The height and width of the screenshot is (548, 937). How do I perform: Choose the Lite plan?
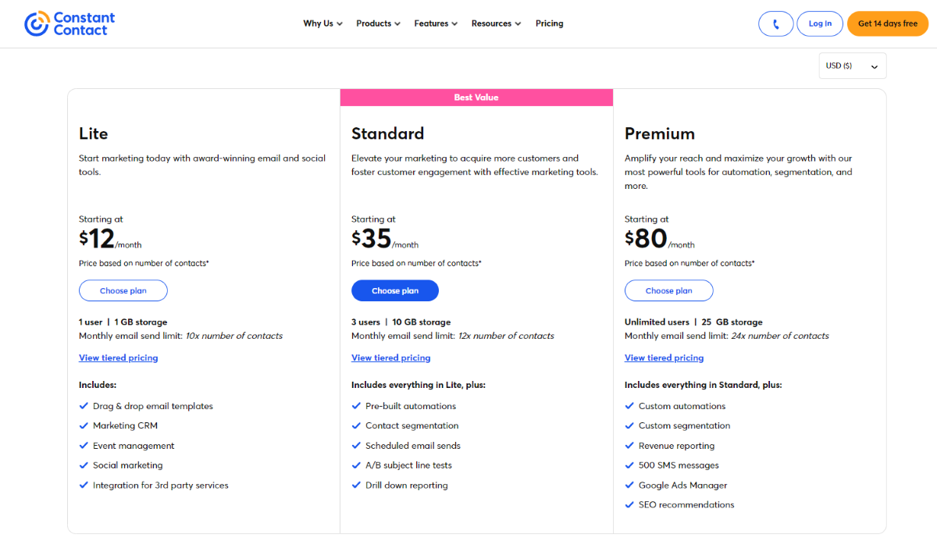pos(123,290)
